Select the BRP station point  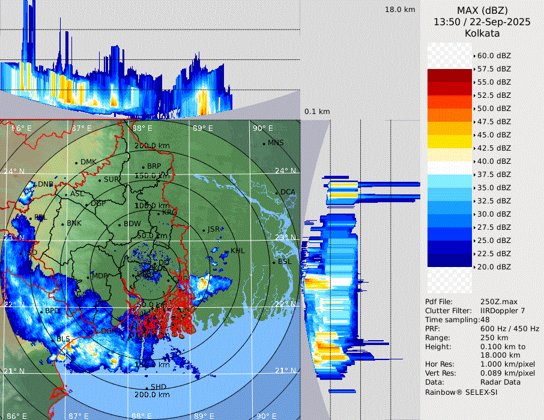tap(143, 167)
